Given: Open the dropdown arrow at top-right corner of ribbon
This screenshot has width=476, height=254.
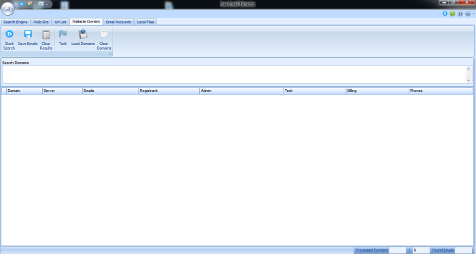Looking at the screenshot, I should click(x=473, y=14).
